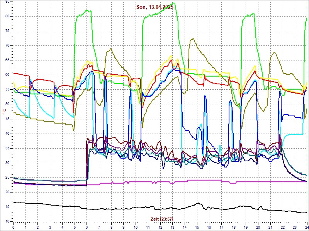Click the olive curve's peak near hour 15
This screenshot has height=231, width=309.
point(193,38)
